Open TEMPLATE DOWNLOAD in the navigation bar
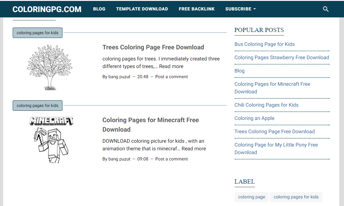Image resolution: width=344 pixels, height=206 pixels. (x=142, y=9)
